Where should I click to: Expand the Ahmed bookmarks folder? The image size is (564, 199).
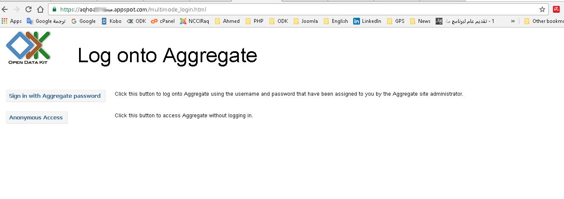(227, 21)
